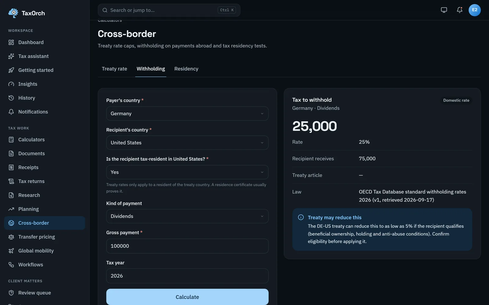
Task: Open the Research sidebar icon
Action: click(x=11, y=195)
